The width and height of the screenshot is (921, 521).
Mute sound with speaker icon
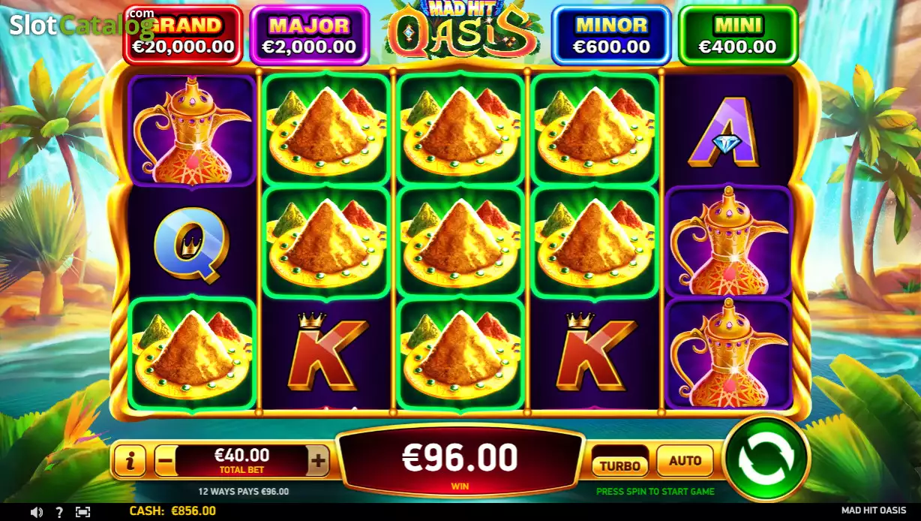click(36, 512)
